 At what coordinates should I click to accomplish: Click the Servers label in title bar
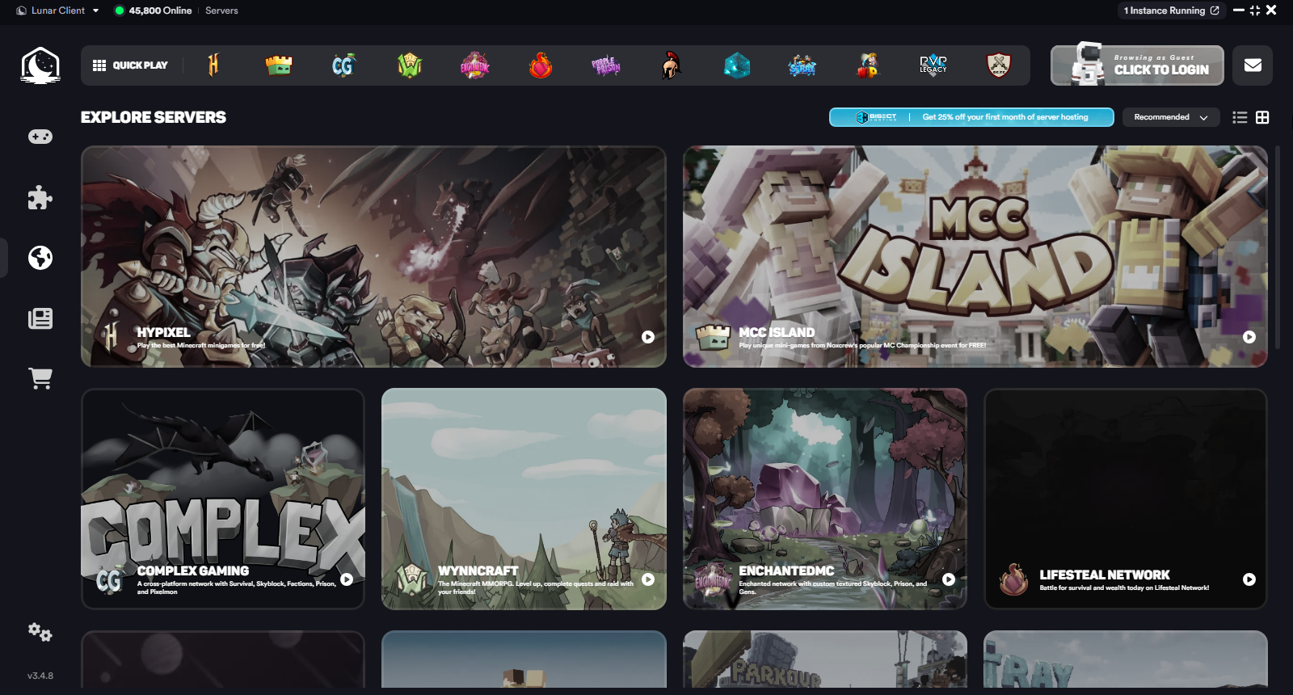pos(221,11)
